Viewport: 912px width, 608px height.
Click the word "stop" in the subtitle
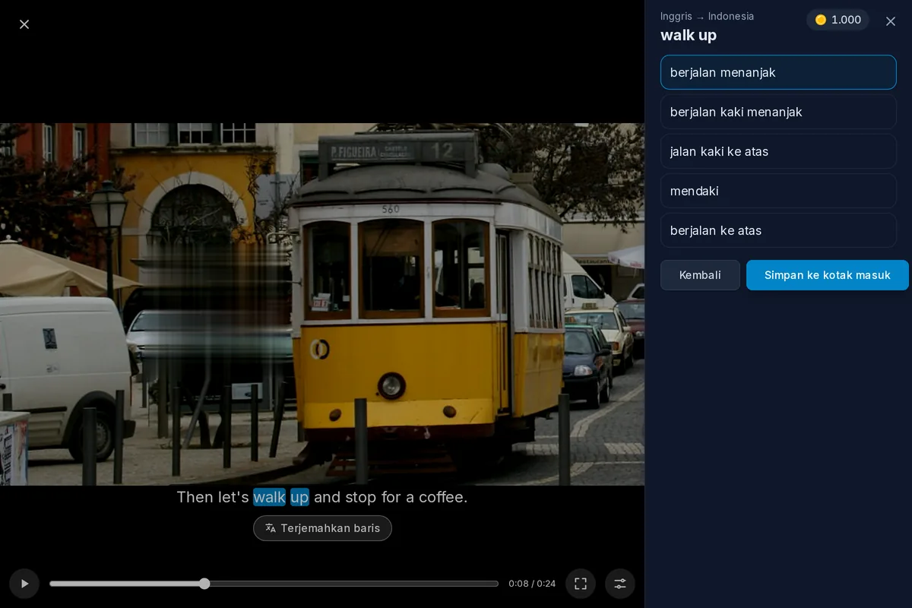point(361,497)
